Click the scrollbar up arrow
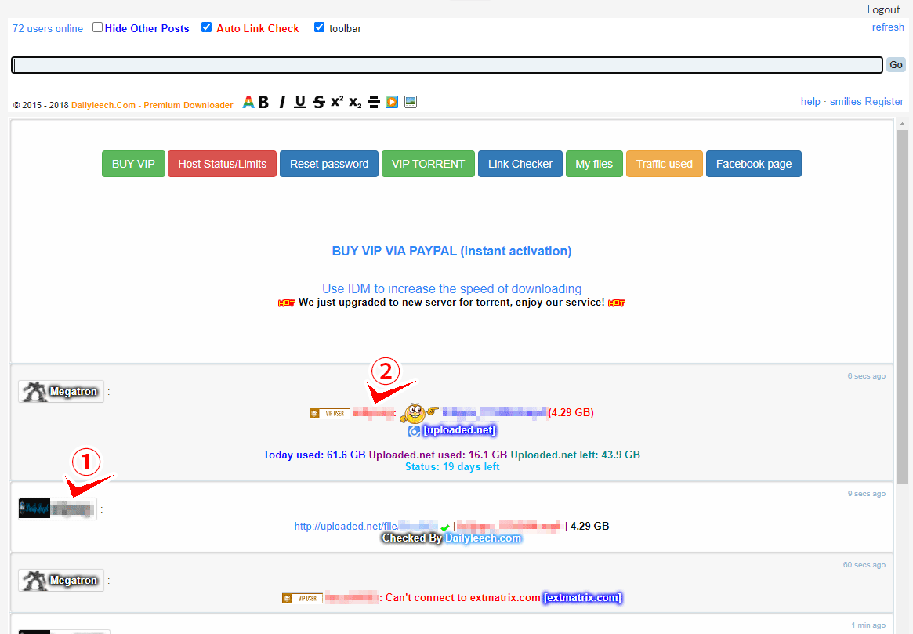The image size is (913, 634). click(902, 124)
